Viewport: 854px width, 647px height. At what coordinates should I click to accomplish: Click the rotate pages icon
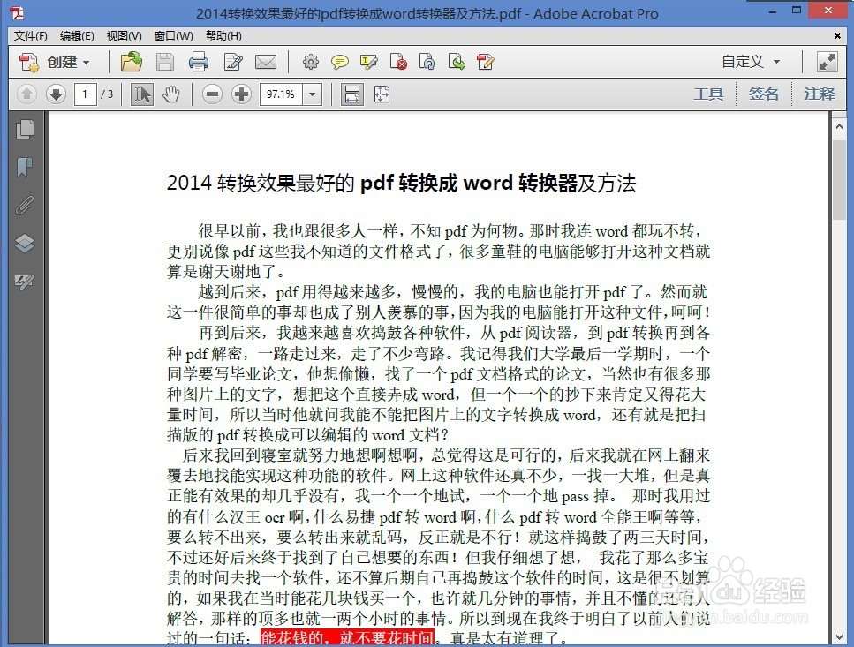pyautogui.click(x=427, y=62)
